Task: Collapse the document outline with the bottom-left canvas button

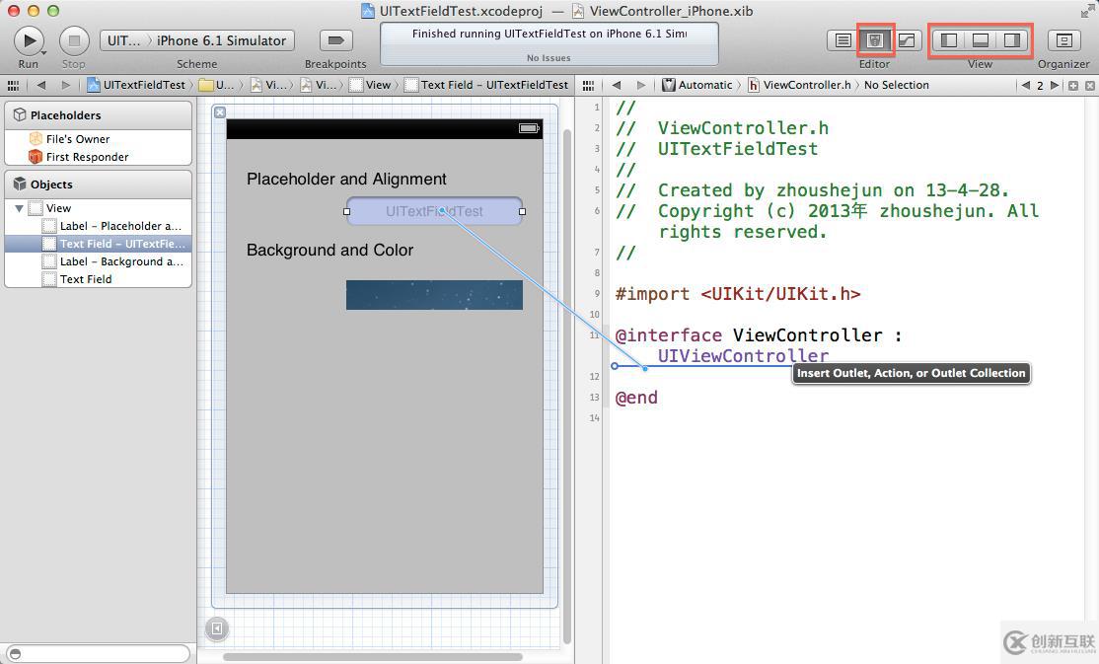Action: pyautogui.click(x=217, y=627)
